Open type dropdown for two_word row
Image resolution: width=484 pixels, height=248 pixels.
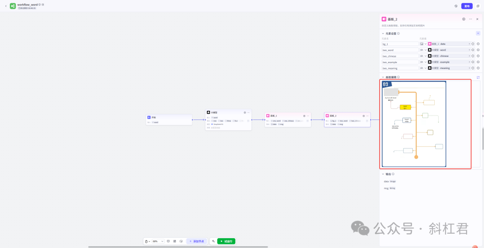(423, 50)
